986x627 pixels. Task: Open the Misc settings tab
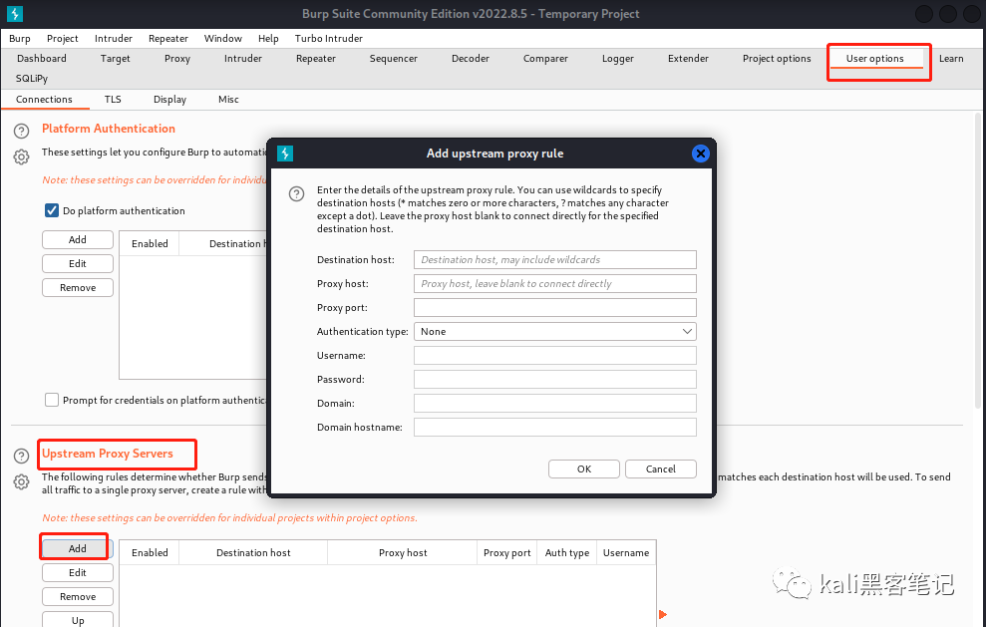pyautogui.click(x=228, y=99)
